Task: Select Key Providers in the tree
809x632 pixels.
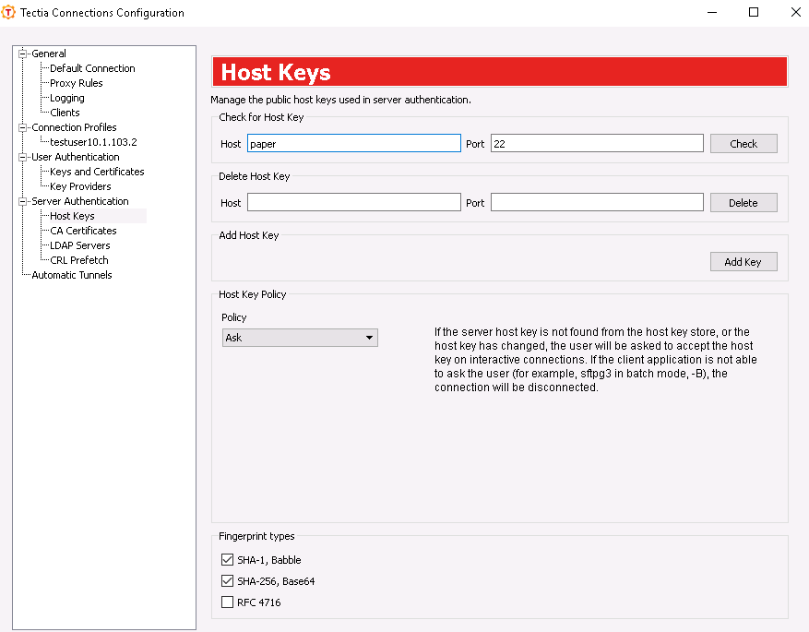Action: point(80,186)
